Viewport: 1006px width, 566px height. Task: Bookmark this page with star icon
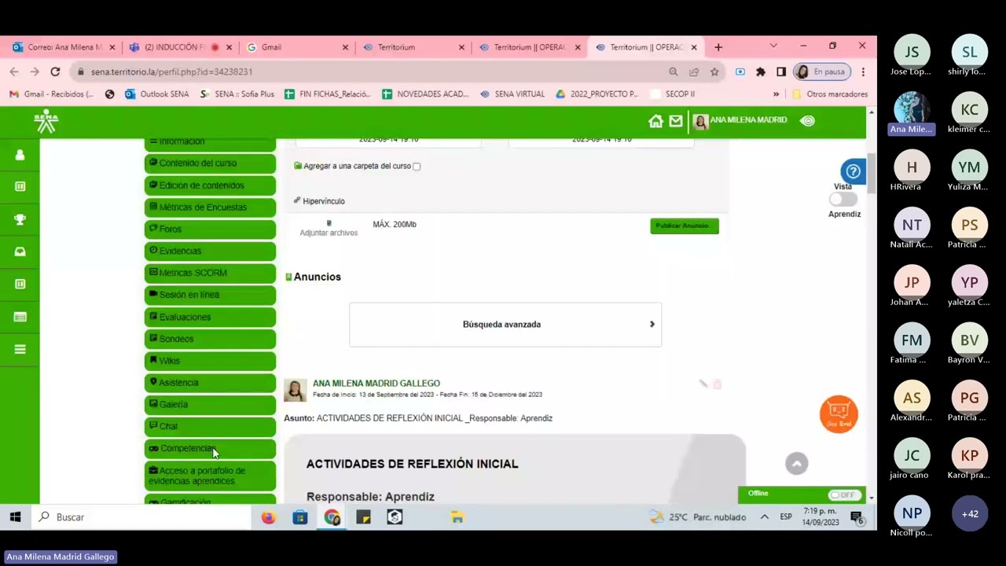point(714,72)
